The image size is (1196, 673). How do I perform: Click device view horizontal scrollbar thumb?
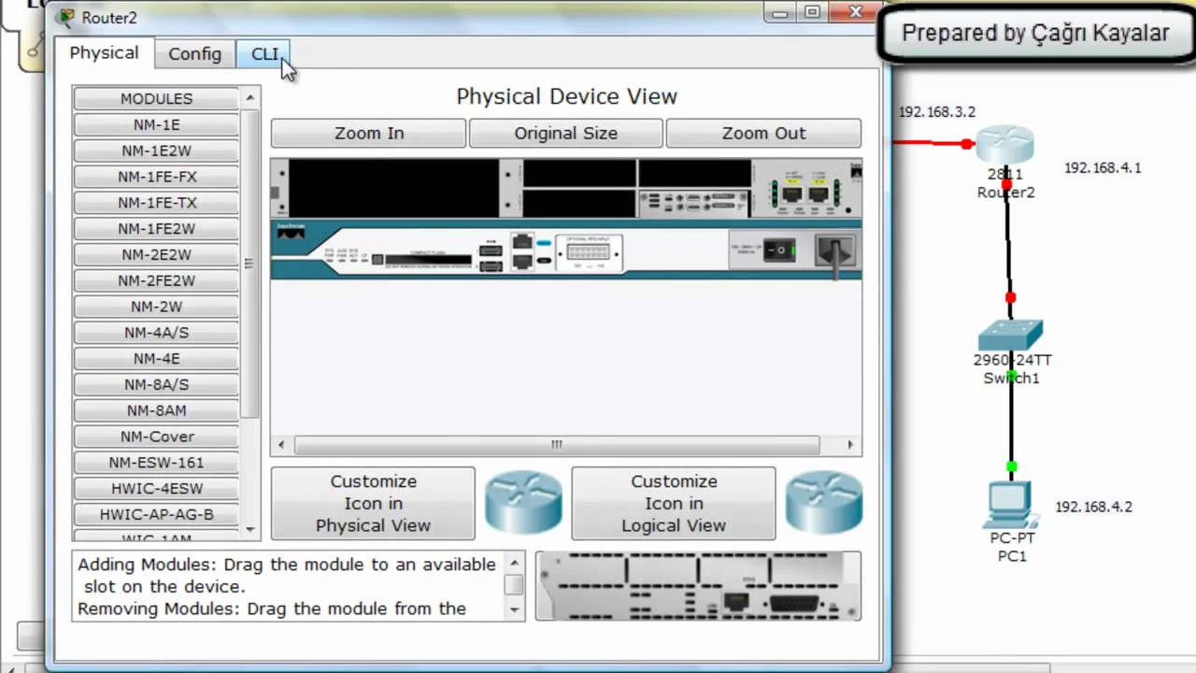click(x=557, y=445)
